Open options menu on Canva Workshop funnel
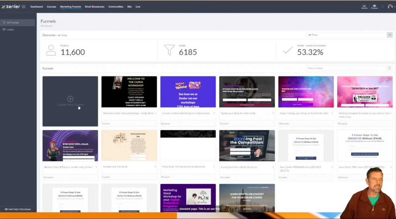 tap(155, 113)
